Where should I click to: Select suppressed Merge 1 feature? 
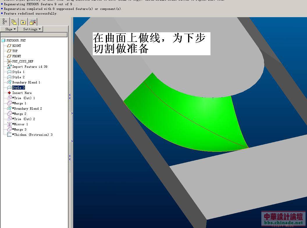tap(20, 103)
